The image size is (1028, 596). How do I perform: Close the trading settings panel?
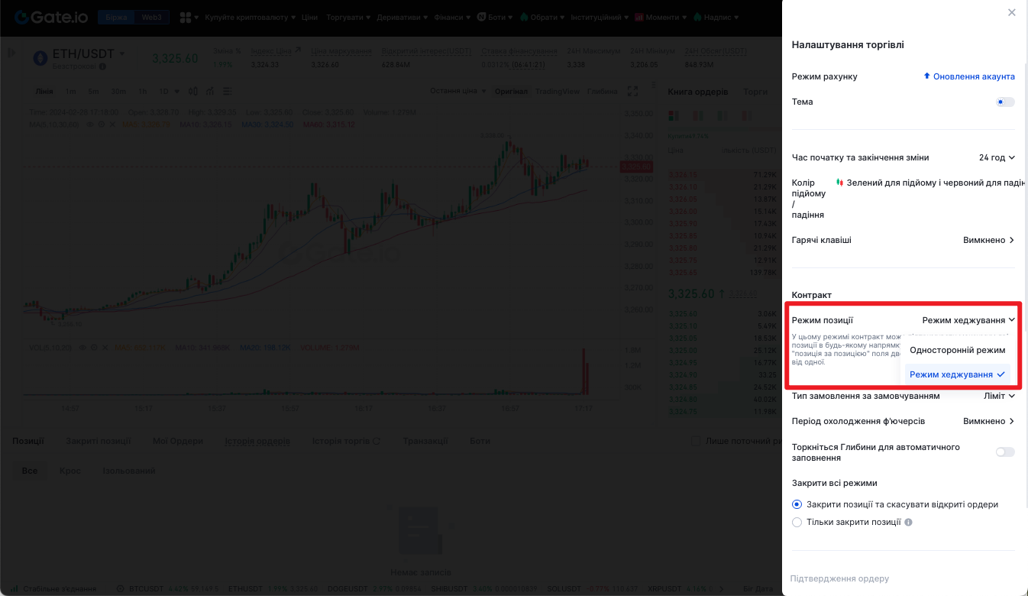(x=1011, y=12)
